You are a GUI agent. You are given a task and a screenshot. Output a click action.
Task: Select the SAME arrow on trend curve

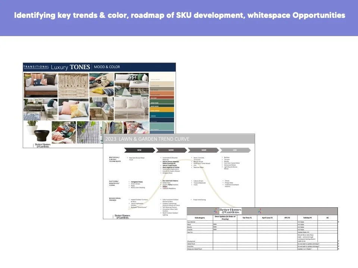coord(204,150)
